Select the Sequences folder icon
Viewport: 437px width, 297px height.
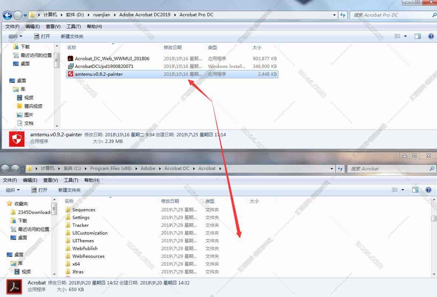coord(68,209)
